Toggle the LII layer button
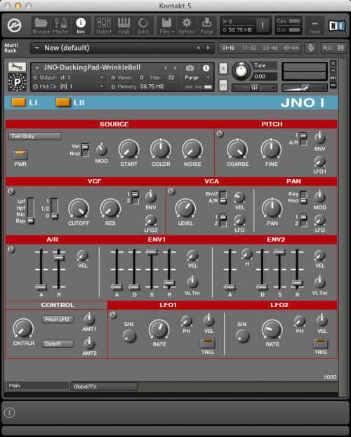Image resolution: width=351 pixels, height=437 pixels. [63, 103]
